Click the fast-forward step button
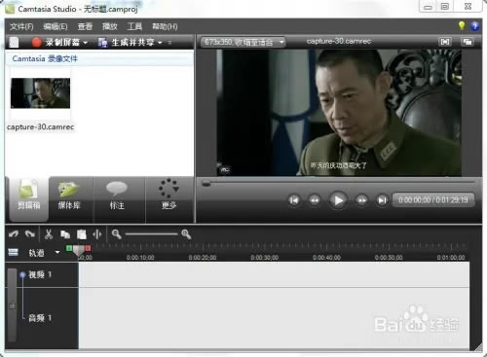 pyautogui.click(x=361, y=200)
